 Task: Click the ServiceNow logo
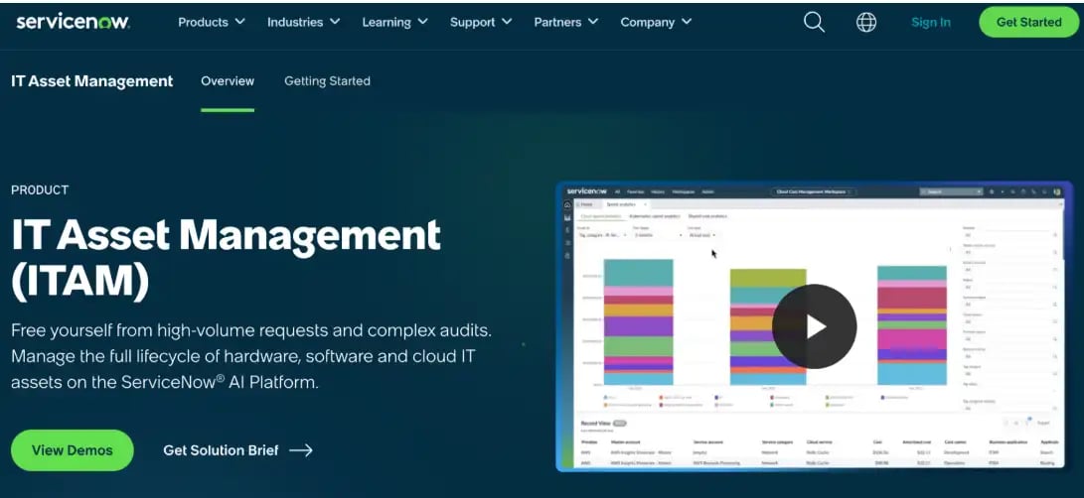(73, 22)
